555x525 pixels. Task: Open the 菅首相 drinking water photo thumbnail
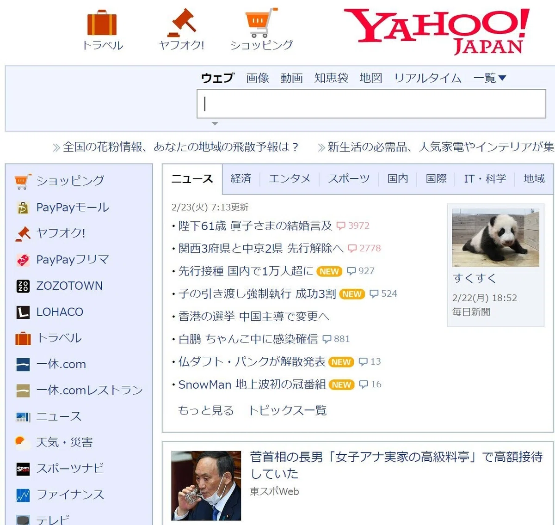(206, 486)
